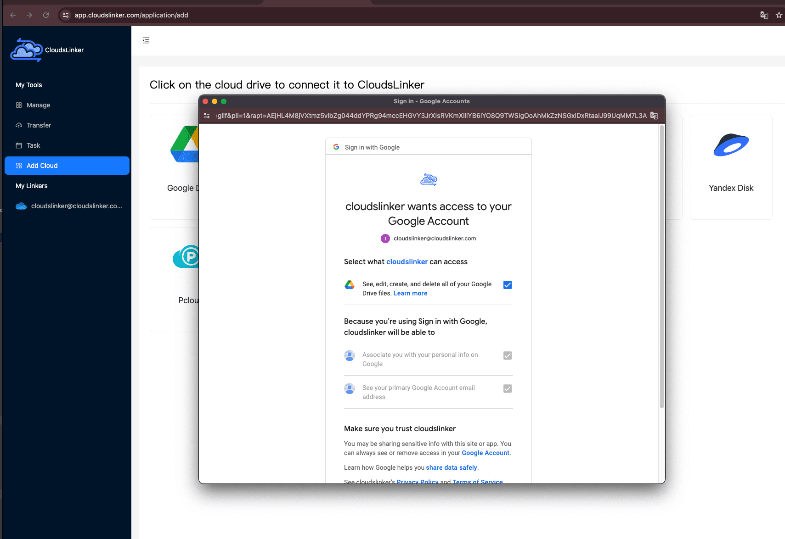The height and width of the screenshot is (539, 785).
Task: Click My Tools section heading
Action: click(29, 85)
